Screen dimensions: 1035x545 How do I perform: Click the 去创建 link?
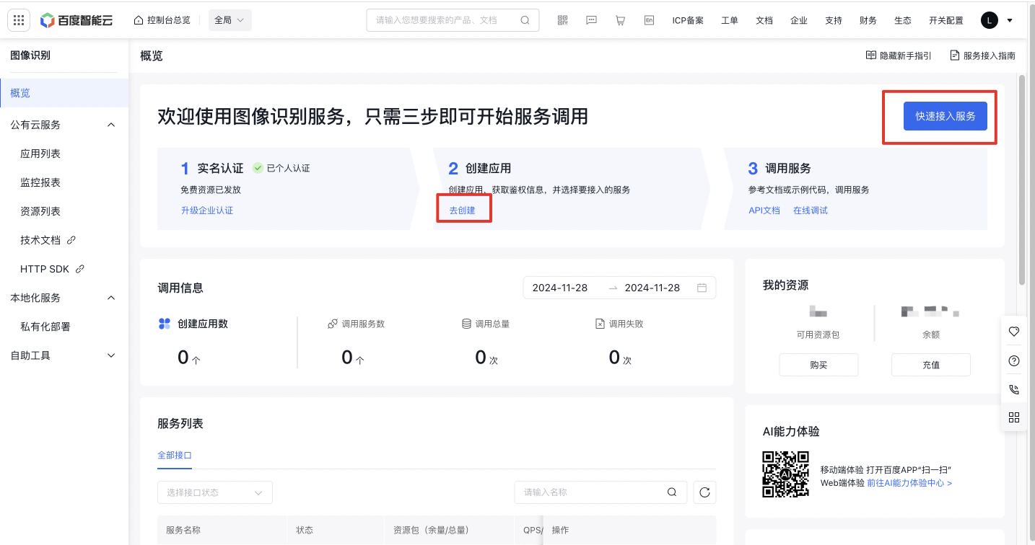[x=462, y=211]
